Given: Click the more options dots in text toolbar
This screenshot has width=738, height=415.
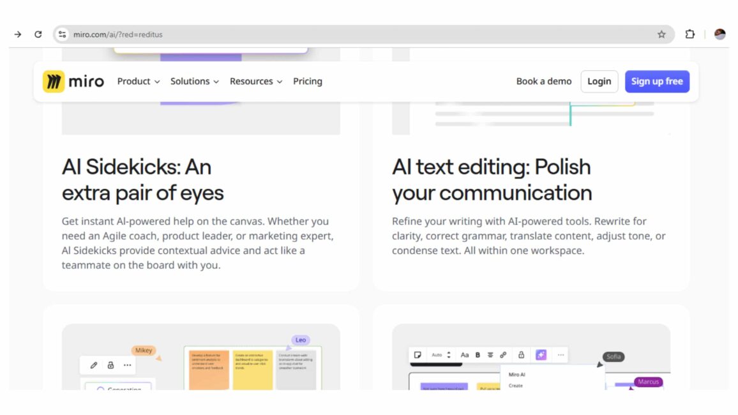Looking at the screenshot, I should pyautogui.click(x=561, y=355).
